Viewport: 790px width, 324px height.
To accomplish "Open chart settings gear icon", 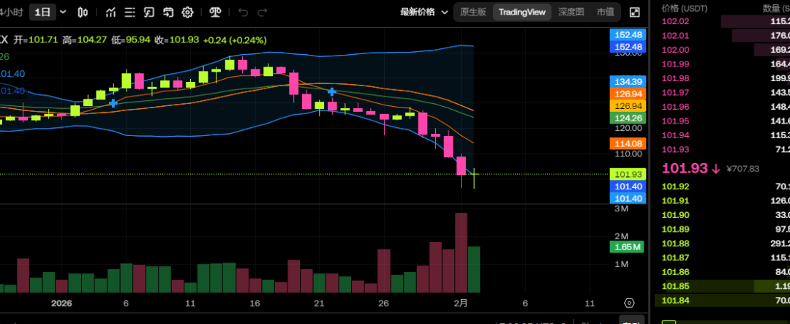I will [x=187, y=12].
